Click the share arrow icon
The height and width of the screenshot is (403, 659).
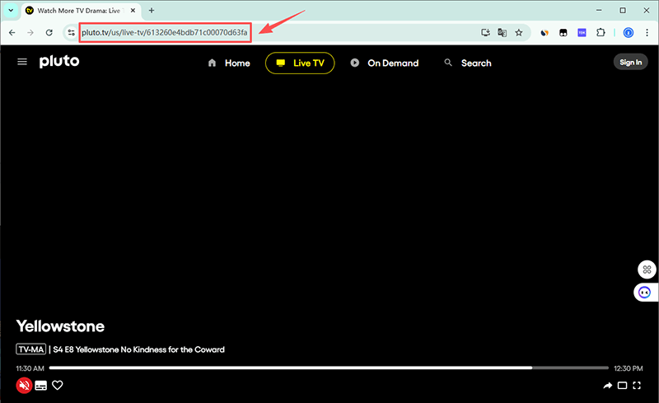[x=608, y=386]
